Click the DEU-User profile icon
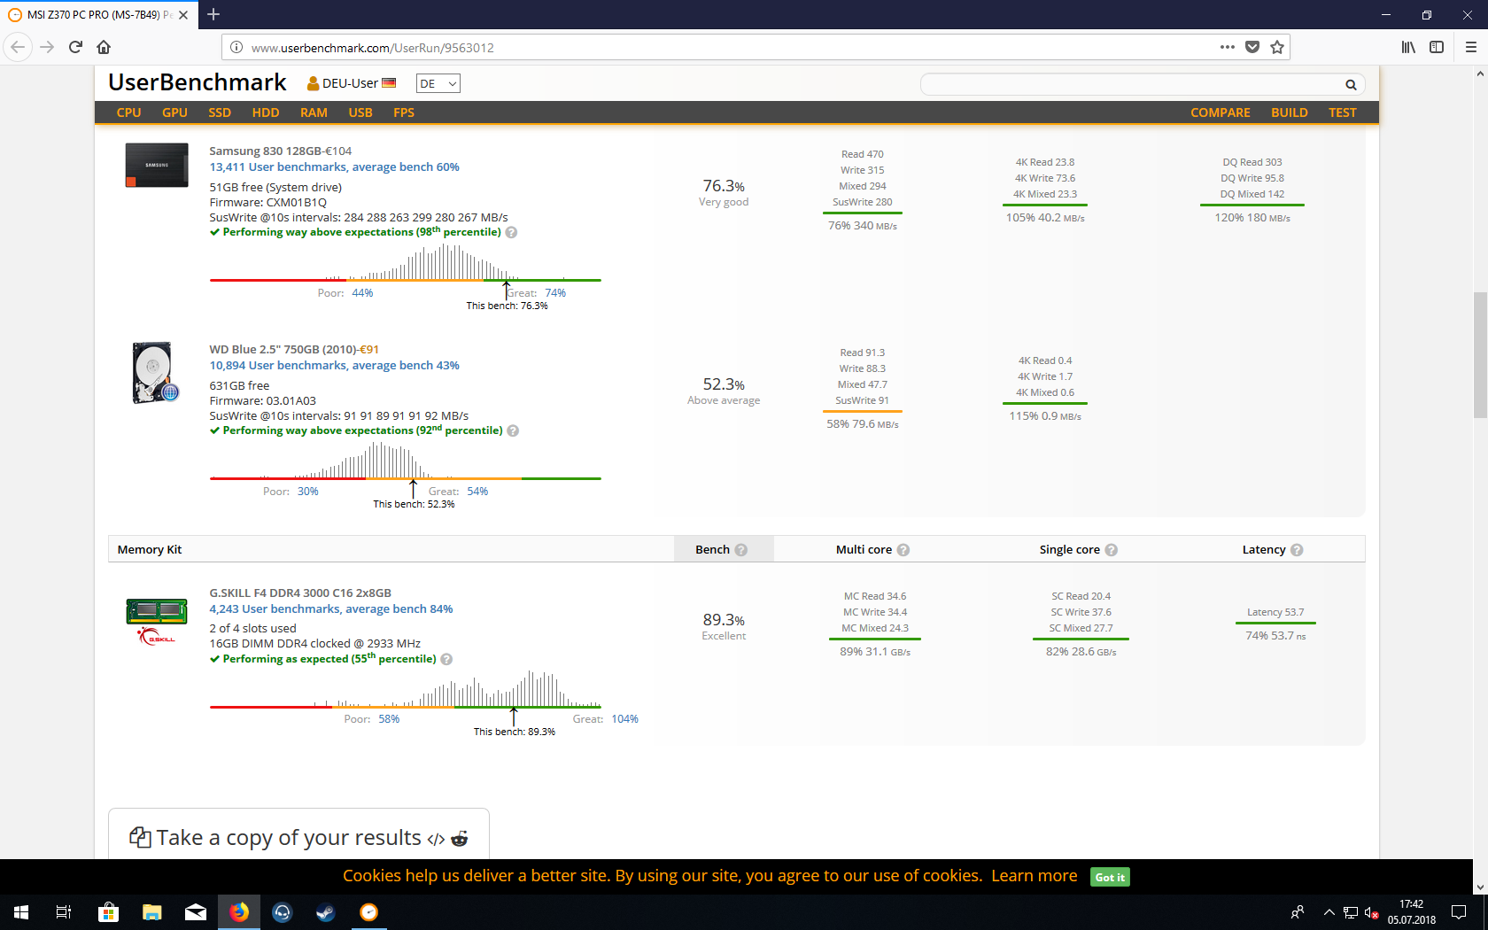This screenshot has width=1488, height=930. coord(313,83)
